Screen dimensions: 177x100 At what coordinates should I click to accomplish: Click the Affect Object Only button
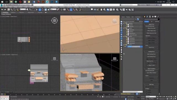[151, 31]
